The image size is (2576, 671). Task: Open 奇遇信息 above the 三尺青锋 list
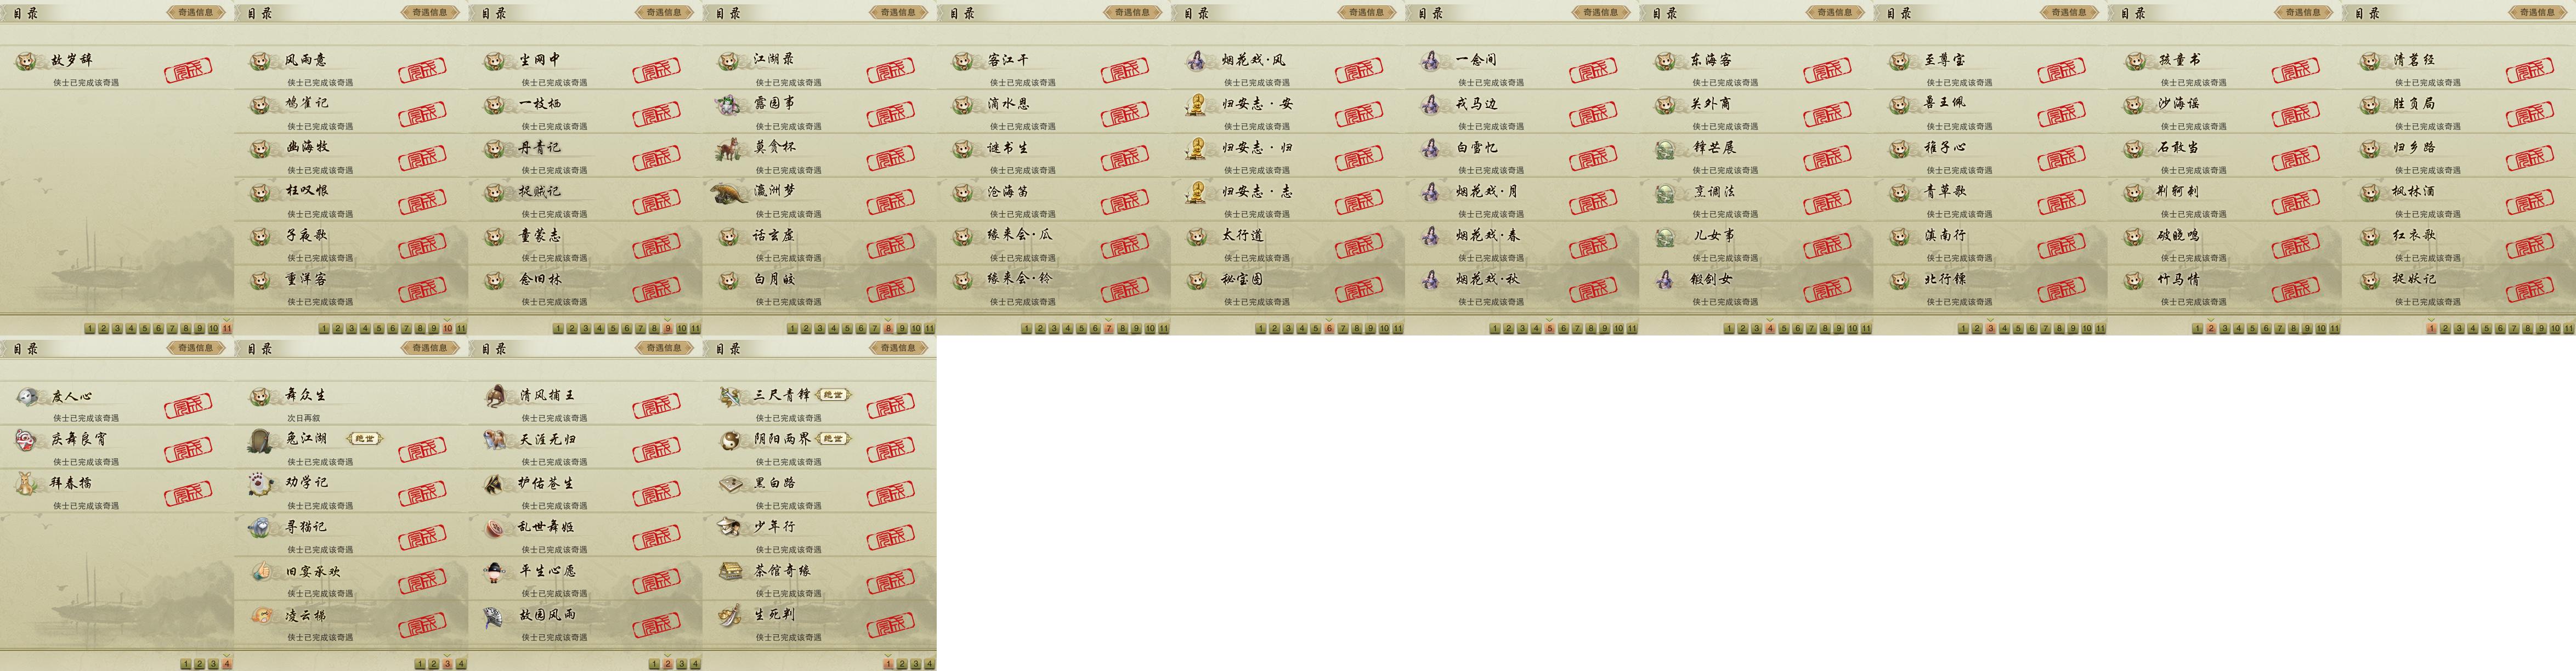click(898, 348)
